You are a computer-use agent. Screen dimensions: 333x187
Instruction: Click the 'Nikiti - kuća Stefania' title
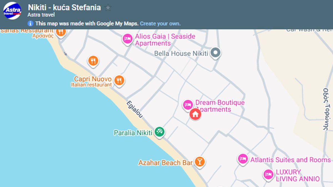click(x=64, y=7)
